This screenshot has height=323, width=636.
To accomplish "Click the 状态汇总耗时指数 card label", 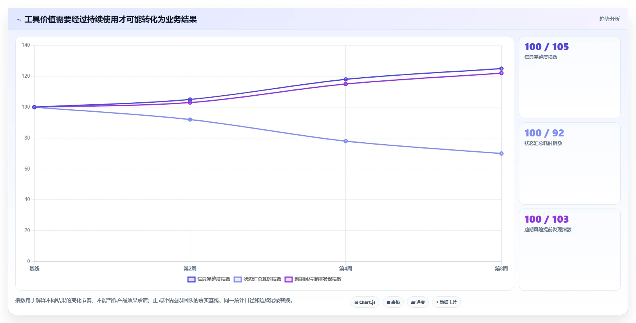I will [x=543, y=143].
